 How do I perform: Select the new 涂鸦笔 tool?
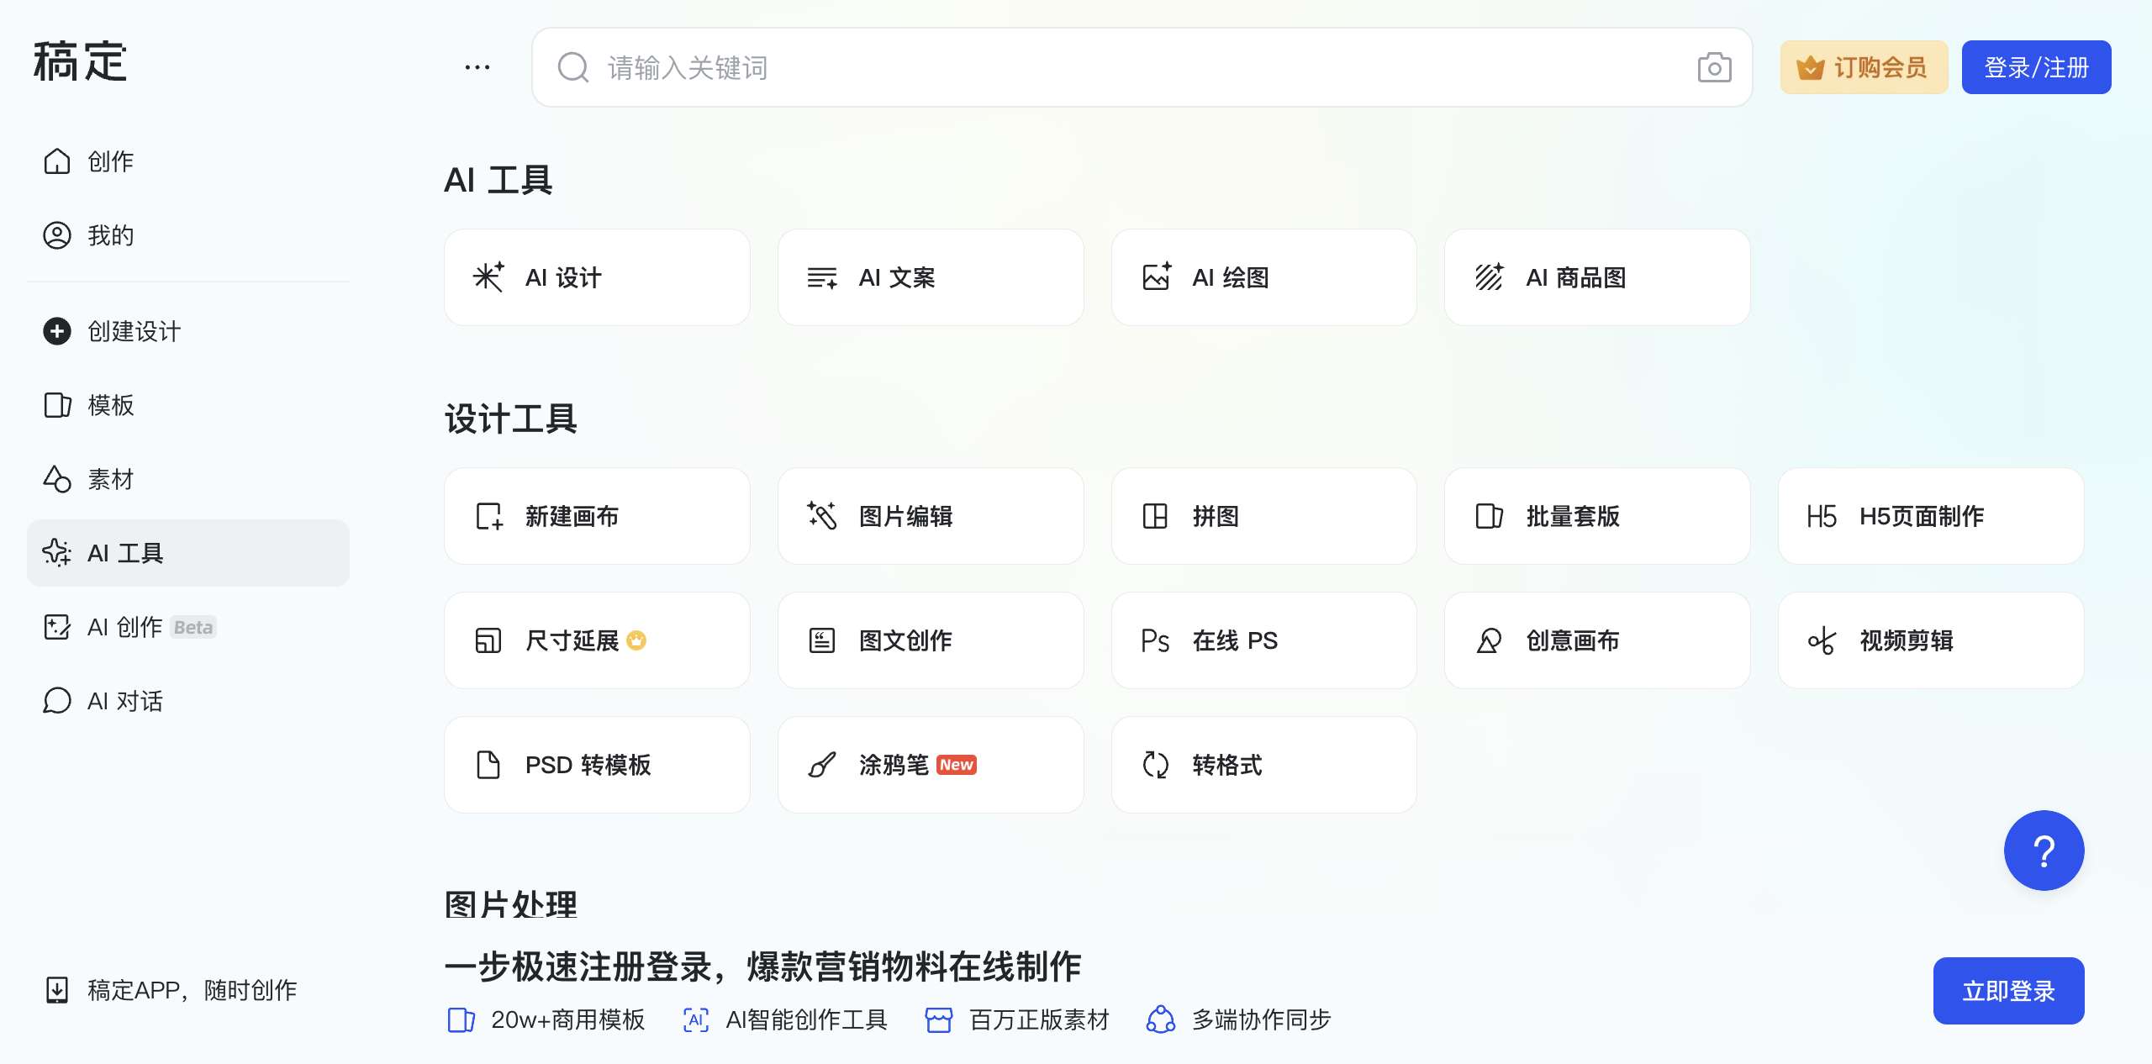click(931, 765)
